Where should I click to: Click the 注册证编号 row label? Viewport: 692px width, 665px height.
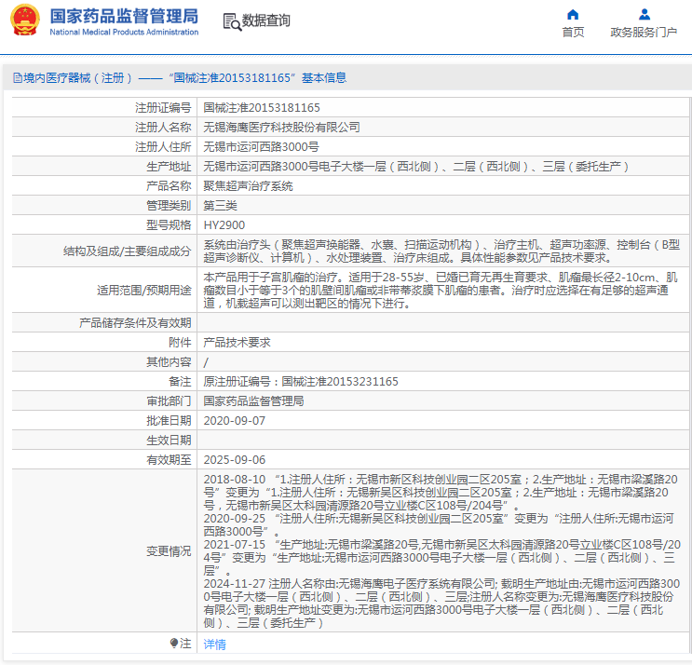click(x=163, y=108)
